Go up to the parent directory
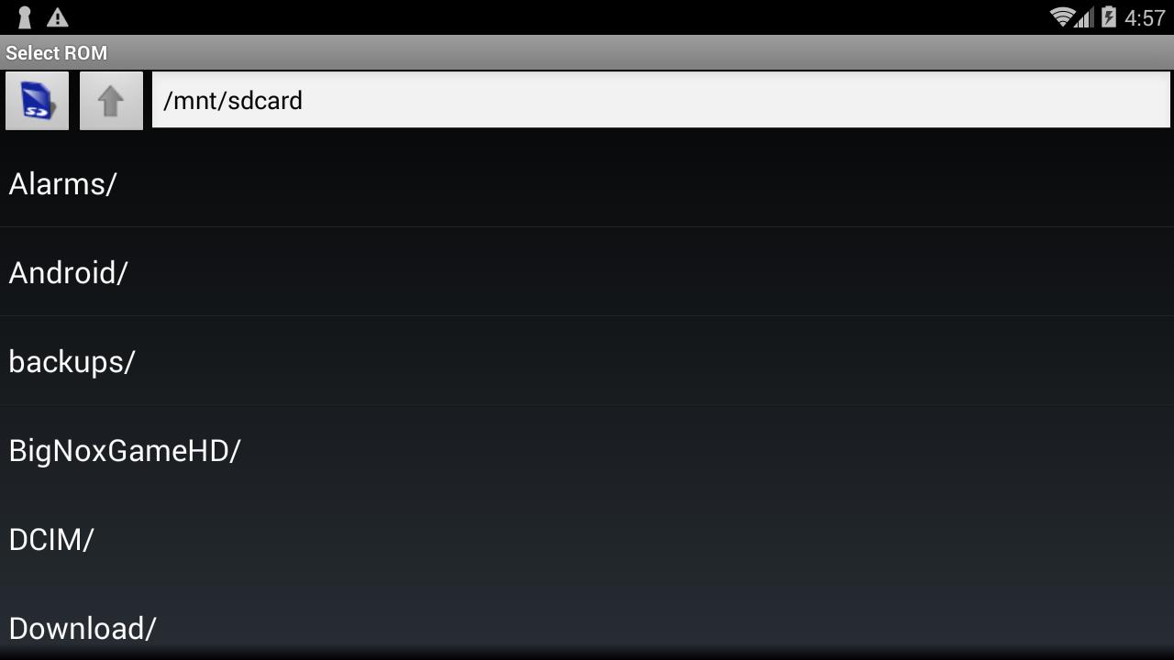 (111, 101)
